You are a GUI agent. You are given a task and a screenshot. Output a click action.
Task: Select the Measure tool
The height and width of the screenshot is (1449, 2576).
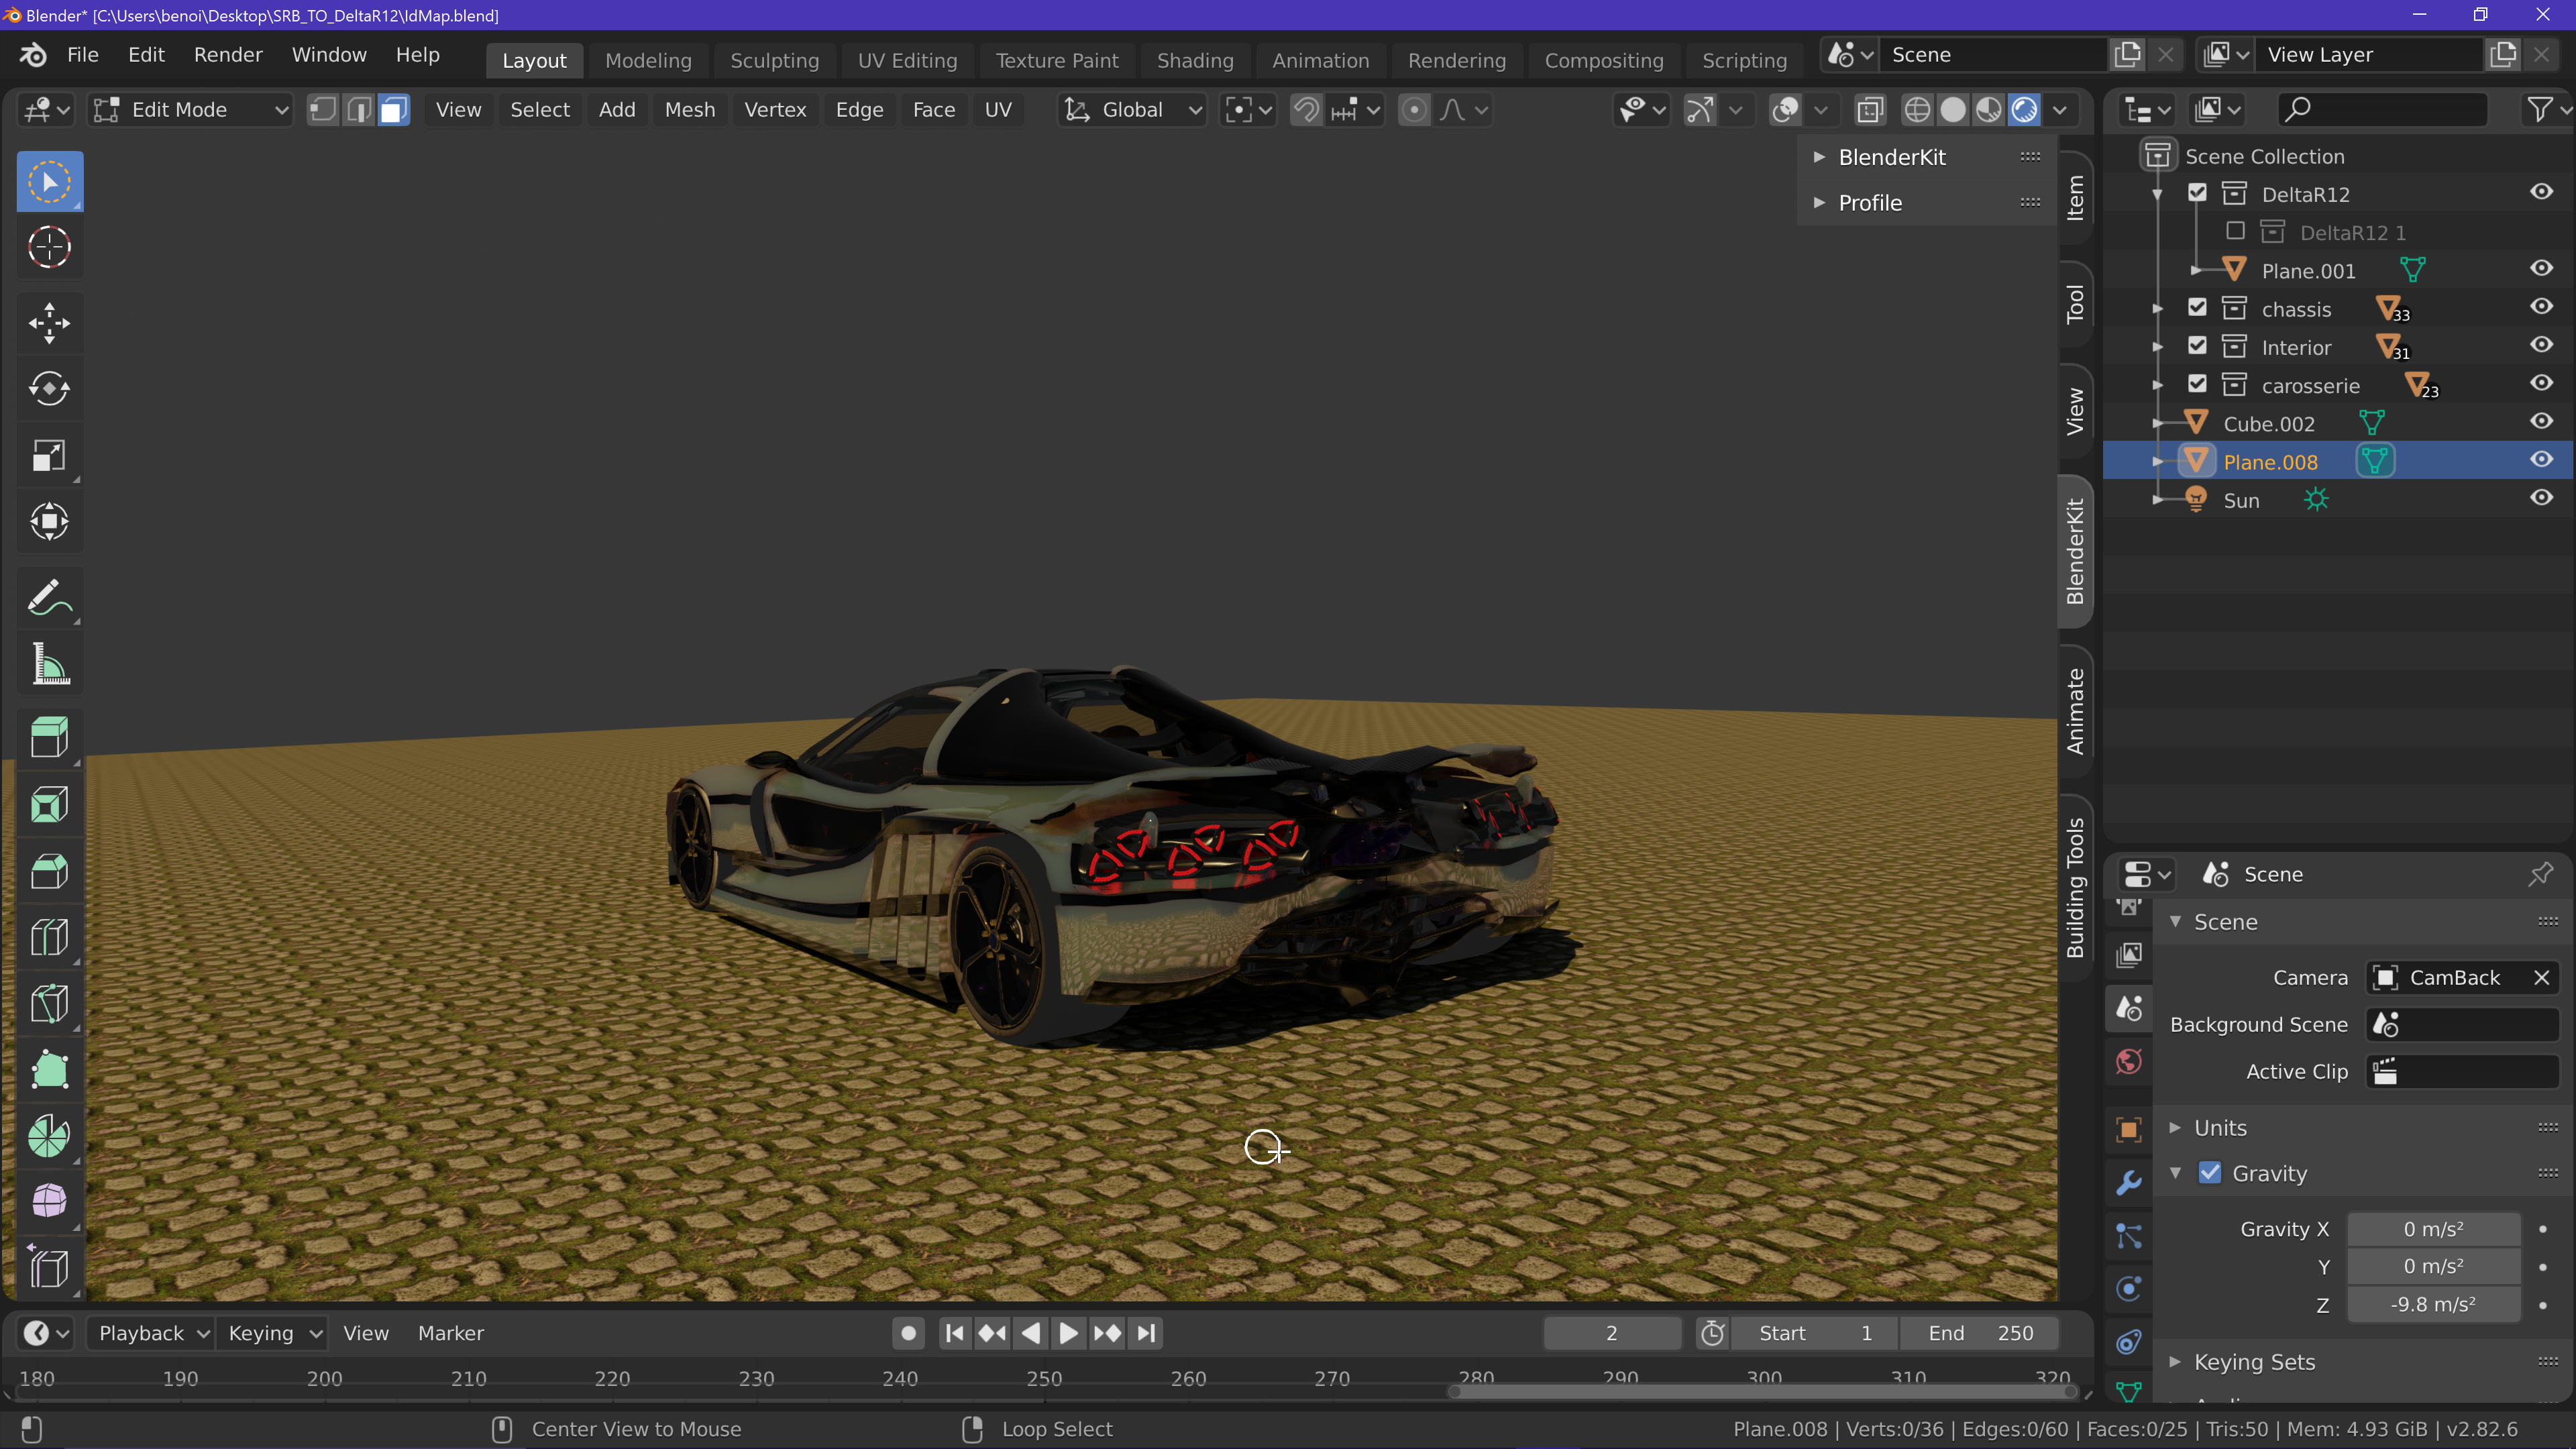49,664
